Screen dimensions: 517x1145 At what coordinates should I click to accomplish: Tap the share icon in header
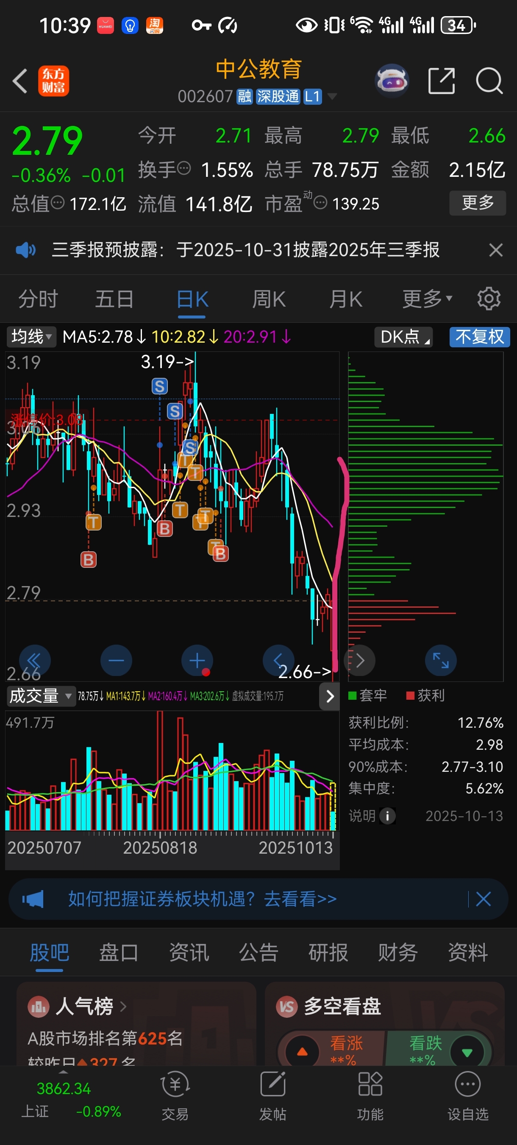(x=442, y=81)
